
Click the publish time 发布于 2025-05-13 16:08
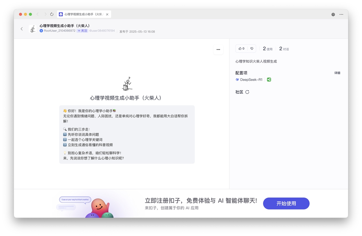137,32
